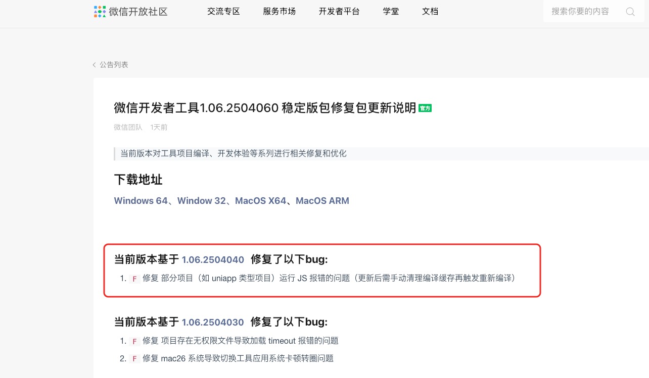Viewport: 649px width, 378px height.
Task: Click the back chevron beside 公告列表
Action: tap(94, 65)
